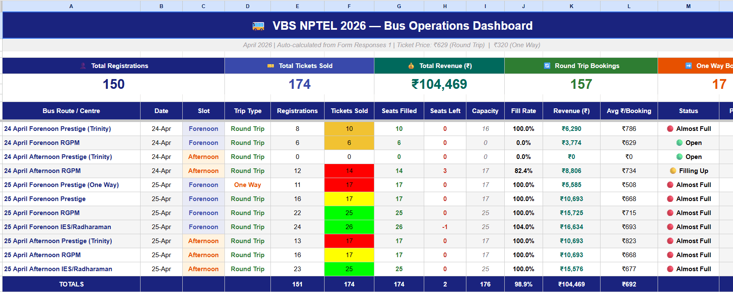Click the green tickets sold cell showing 26

(x=349, y=227)
